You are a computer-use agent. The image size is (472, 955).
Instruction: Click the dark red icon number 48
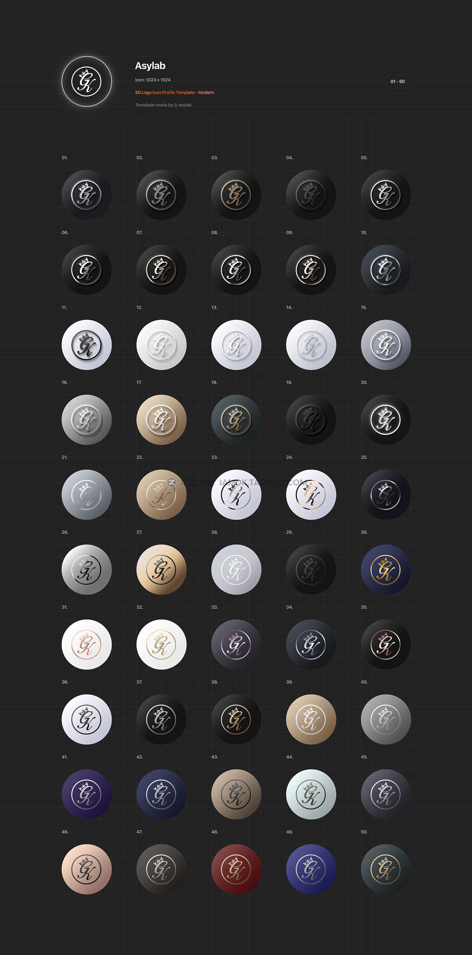point(236,869)
